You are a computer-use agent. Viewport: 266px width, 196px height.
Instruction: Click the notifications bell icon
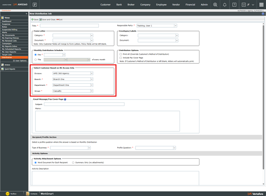tap(225, 5)
